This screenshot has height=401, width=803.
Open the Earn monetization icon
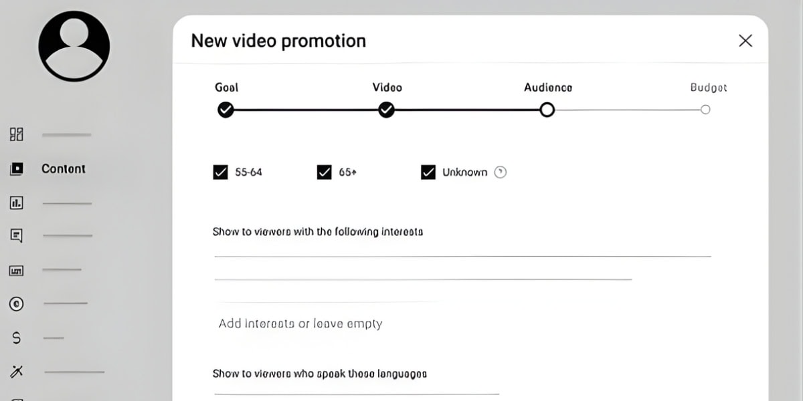click(x=16, y=338)
